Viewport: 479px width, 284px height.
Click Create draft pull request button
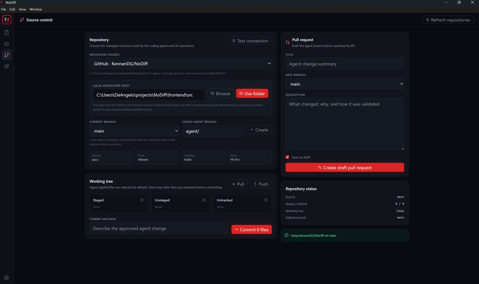pos(345,167)
